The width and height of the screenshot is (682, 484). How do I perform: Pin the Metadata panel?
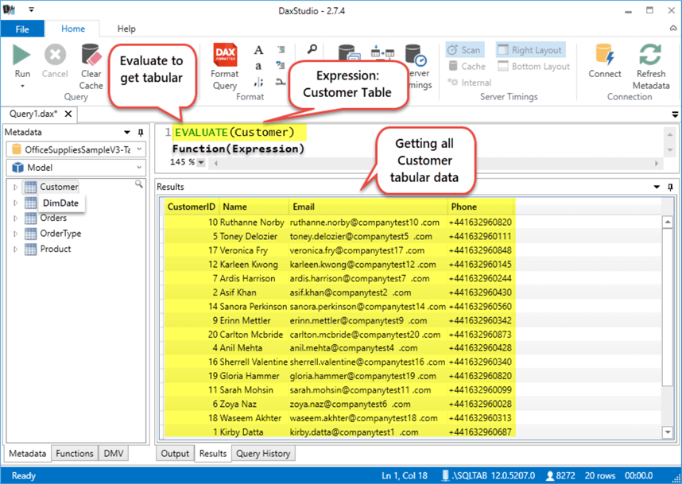point(141,132)
